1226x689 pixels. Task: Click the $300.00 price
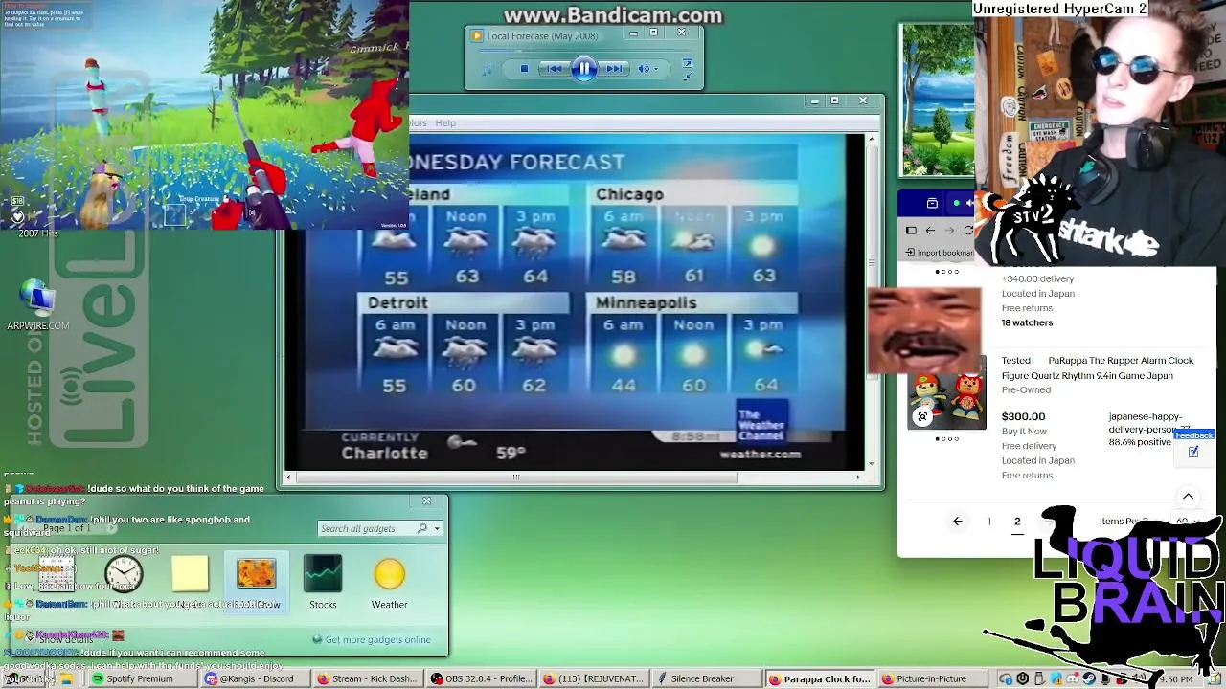point(1023,416)
